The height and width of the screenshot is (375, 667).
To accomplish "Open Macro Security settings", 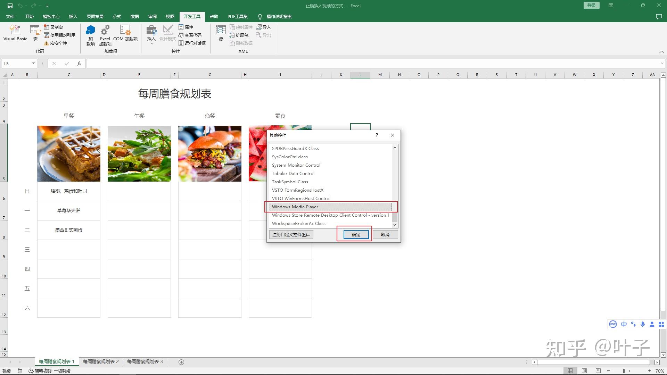I will (x=56, y=43).
